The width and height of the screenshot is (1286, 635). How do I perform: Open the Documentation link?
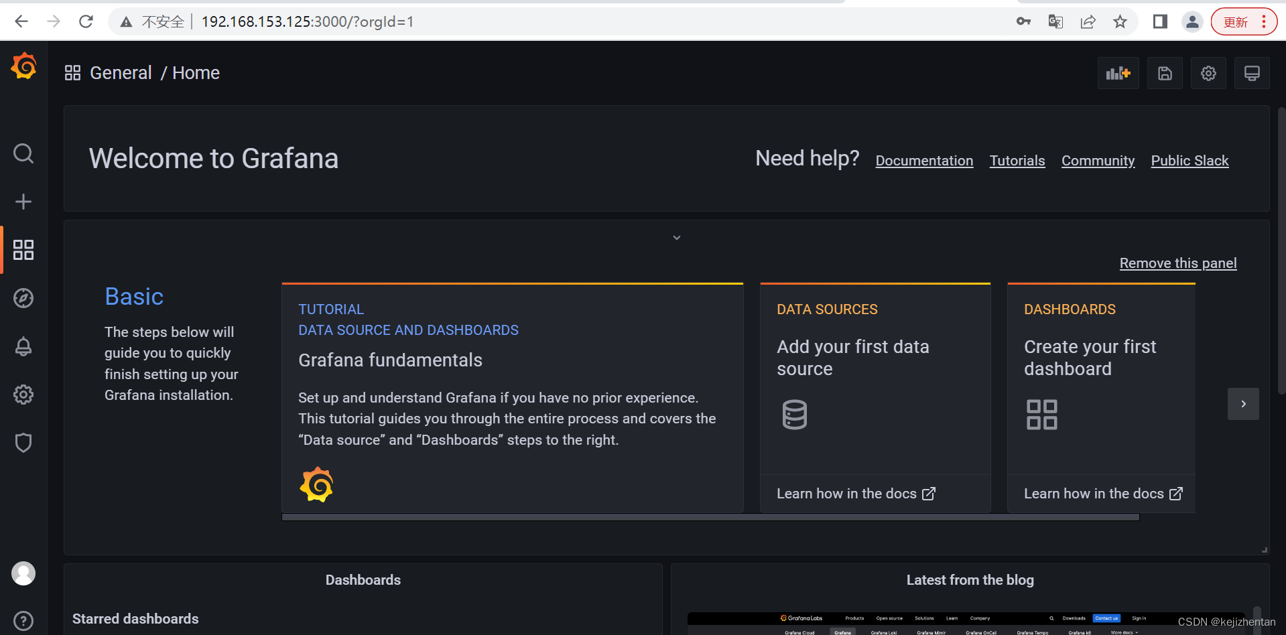click(x=924, y=161)
